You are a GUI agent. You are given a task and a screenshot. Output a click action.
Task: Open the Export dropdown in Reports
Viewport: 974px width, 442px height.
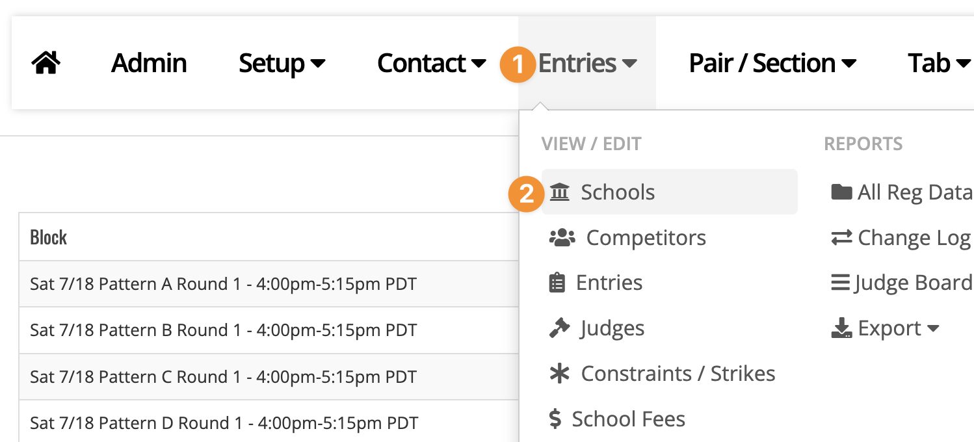tap(886, 328)
